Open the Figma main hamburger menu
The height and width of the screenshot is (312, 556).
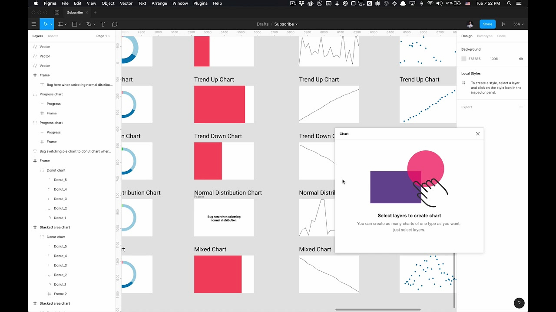coord(34,24)
